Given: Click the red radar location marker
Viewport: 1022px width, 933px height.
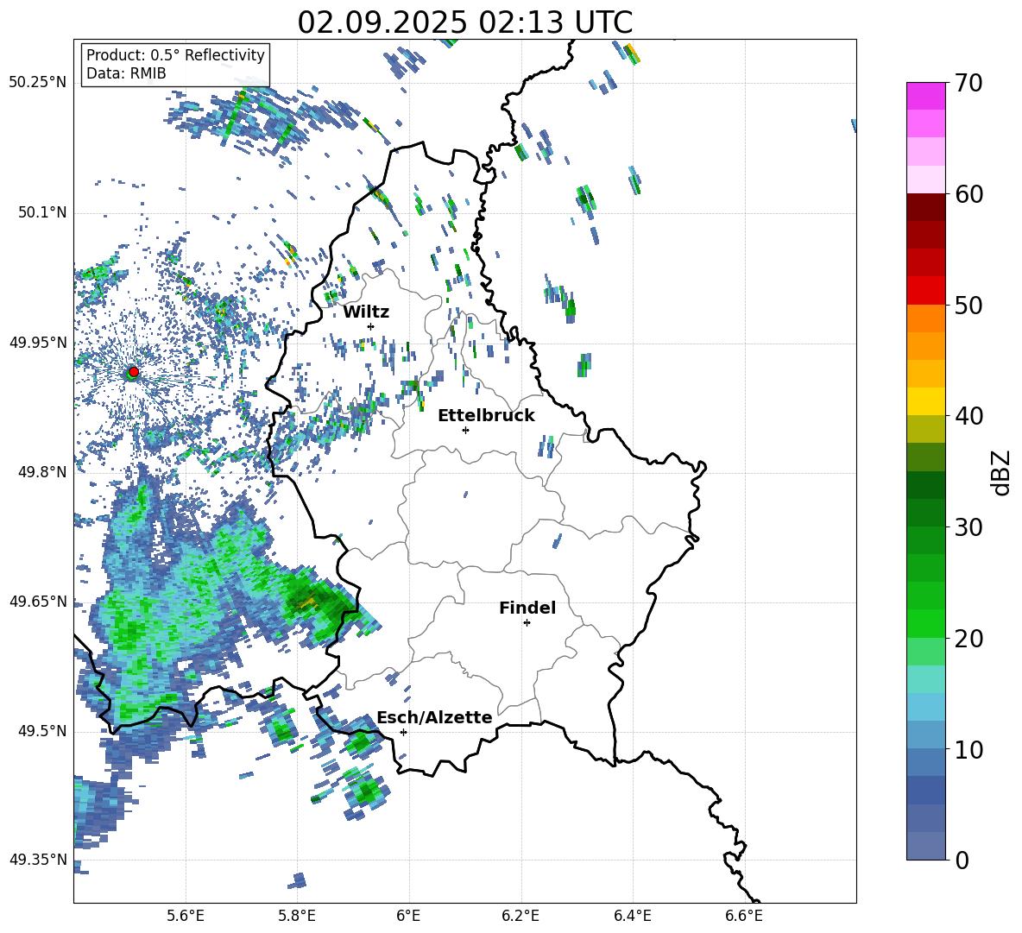Looking at the screenshot, I should click(x=134, y=372).
